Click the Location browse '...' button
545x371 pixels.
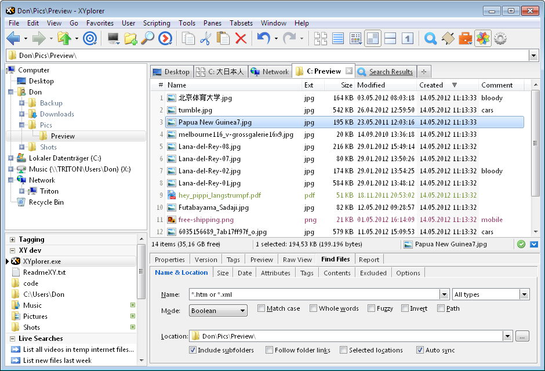[x=522, y=336]
